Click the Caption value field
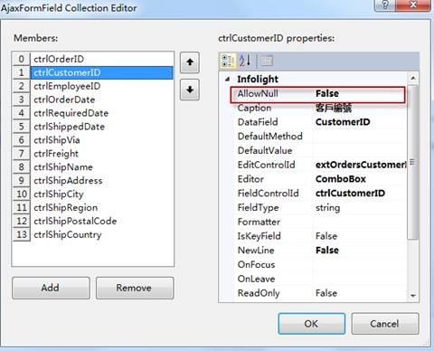Image resolution: width=434 pixels, height=351 pixels. (x=360, y=108)
